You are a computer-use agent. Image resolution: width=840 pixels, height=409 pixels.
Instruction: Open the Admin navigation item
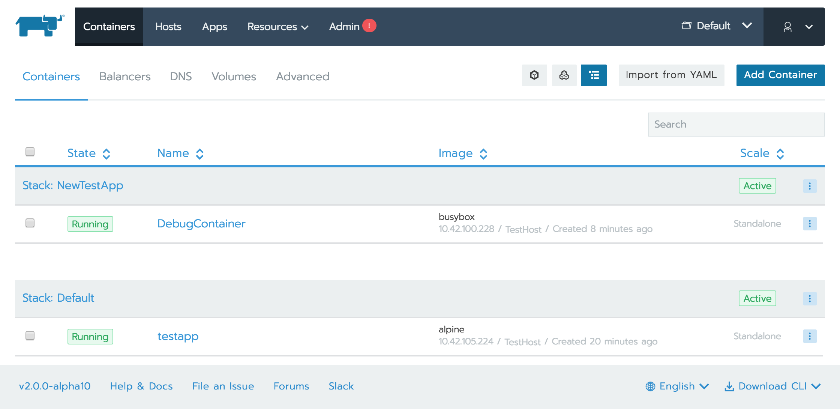[x=344, y=27]
